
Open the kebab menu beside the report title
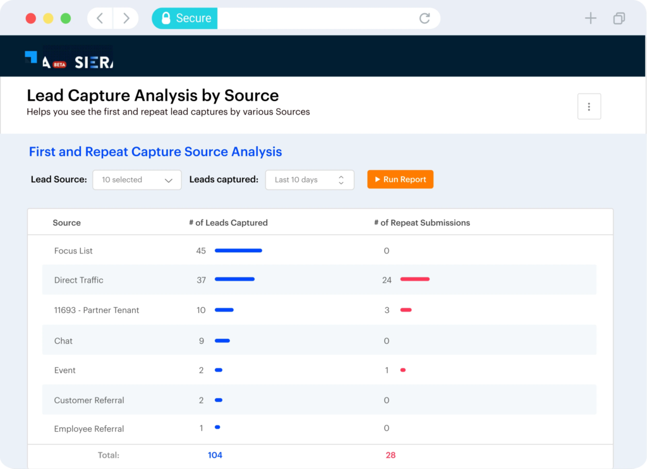589,106
